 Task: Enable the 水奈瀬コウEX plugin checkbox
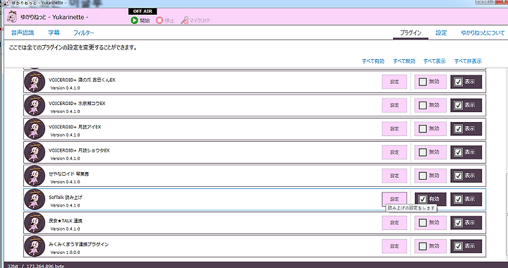(423, 105)
